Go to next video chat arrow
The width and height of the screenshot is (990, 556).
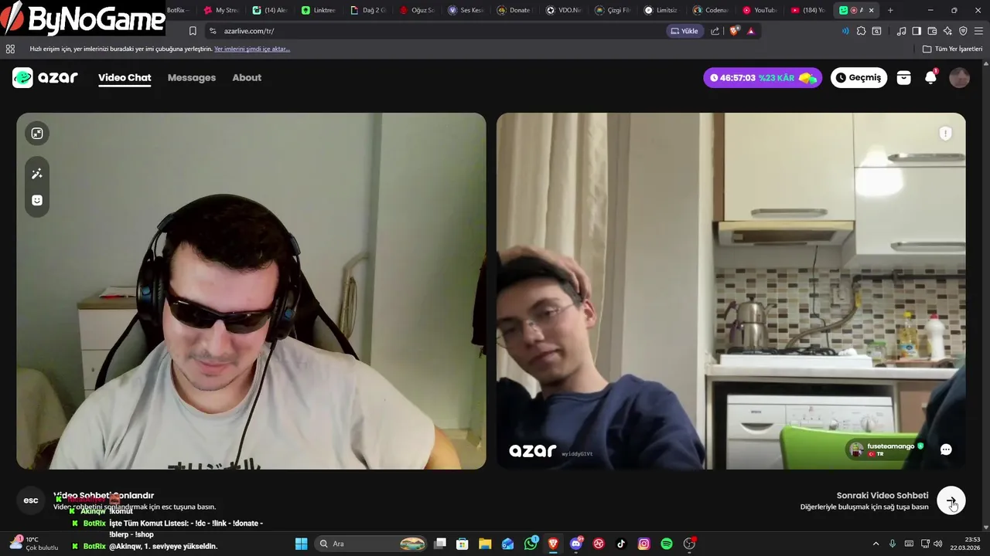951,501
